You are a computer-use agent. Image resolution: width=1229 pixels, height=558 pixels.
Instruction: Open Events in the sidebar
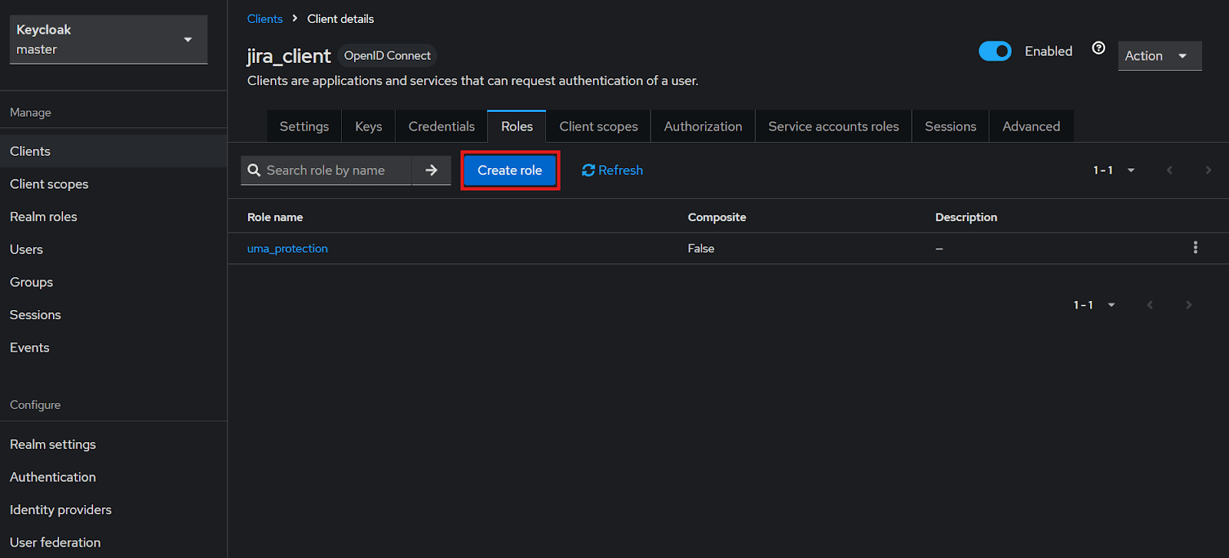point(114,348)
